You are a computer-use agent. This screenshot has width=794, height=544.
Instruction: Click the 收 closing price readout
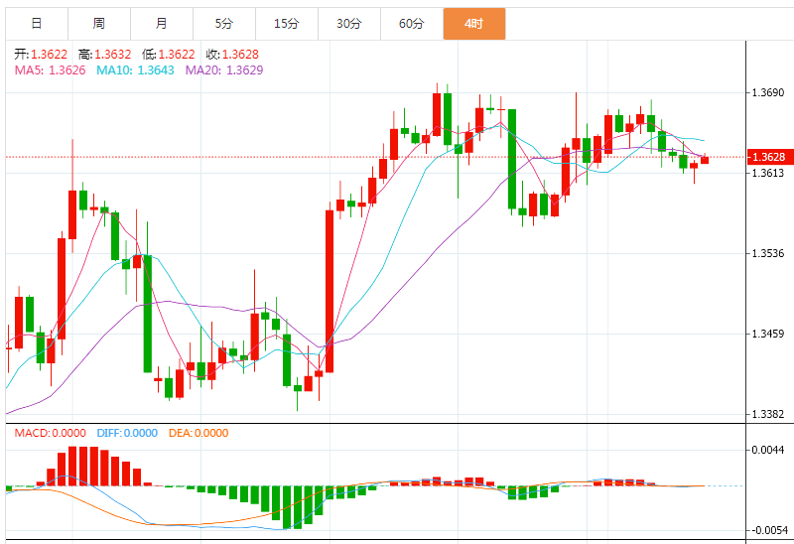pos(231,55)
